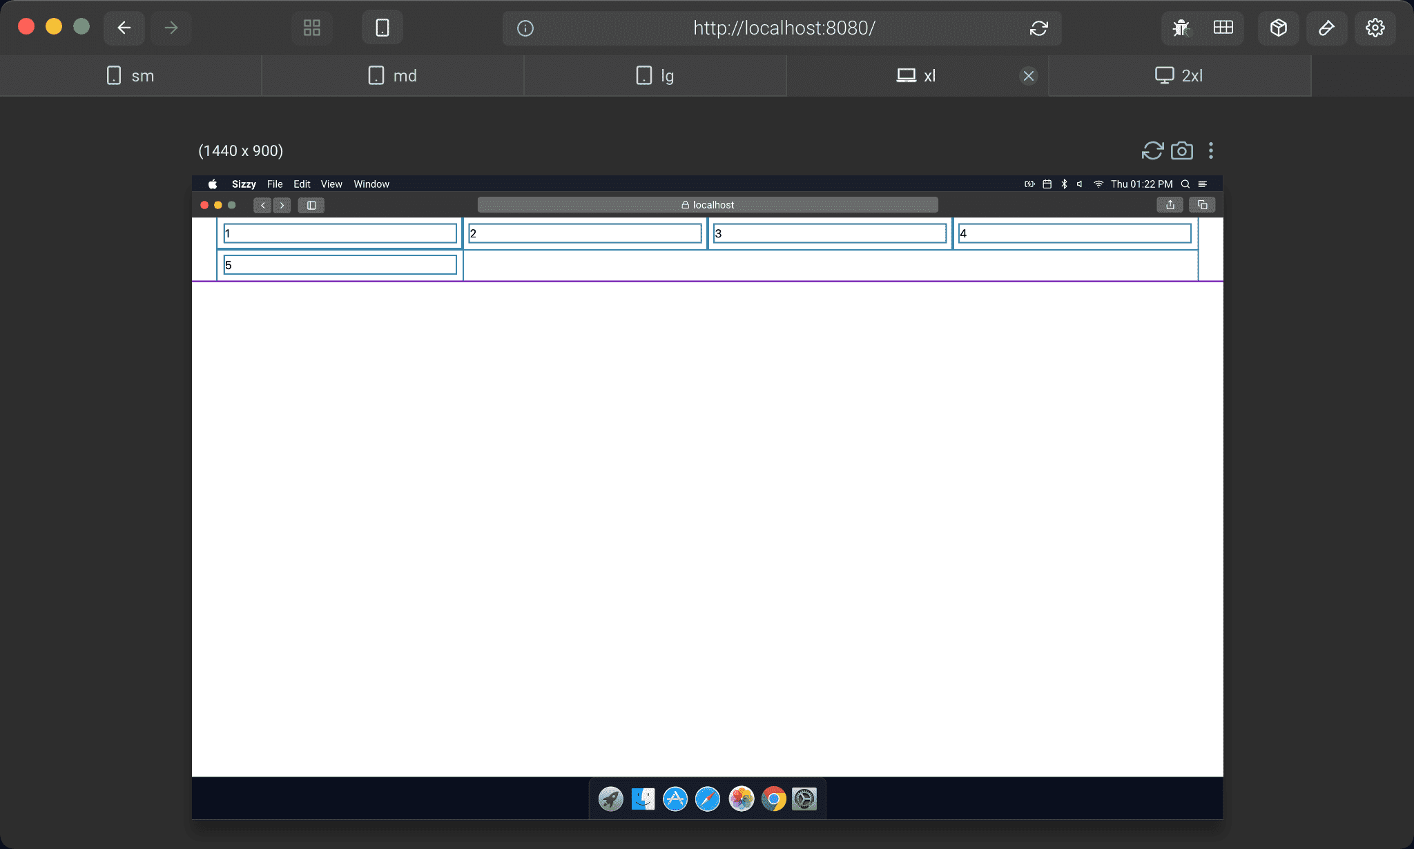Open the bug debug tools icon

(1181, 28)
